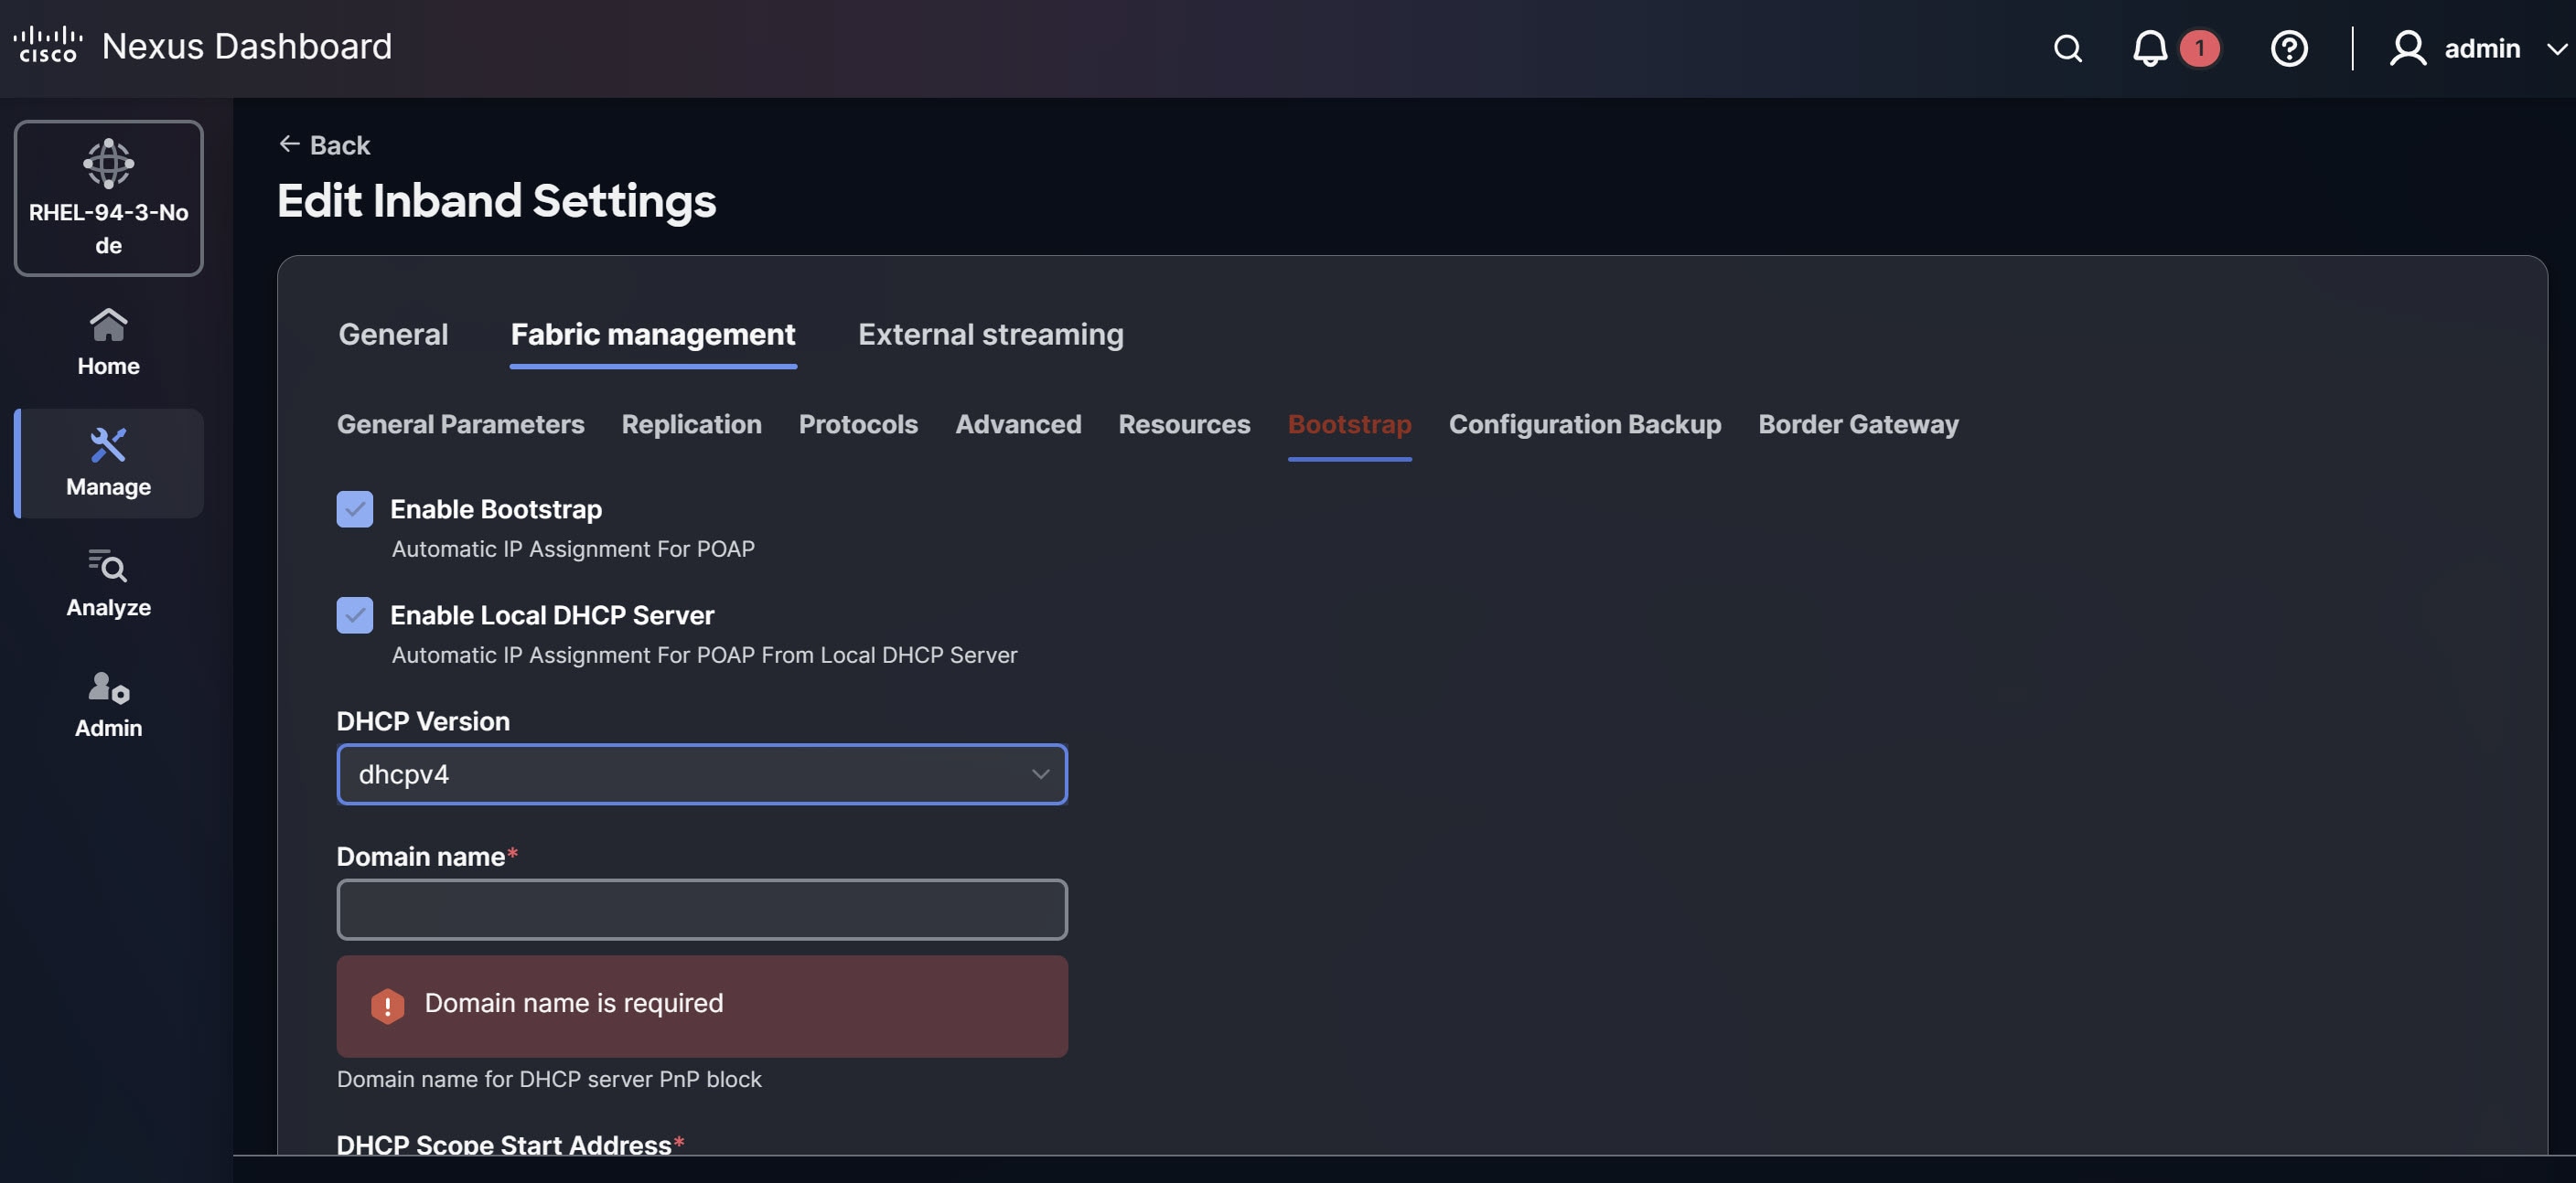Uncheck Enable Local DHCP Server
The height and width of the screenshot is (1183, 2576).
click(x=355, y=615)
